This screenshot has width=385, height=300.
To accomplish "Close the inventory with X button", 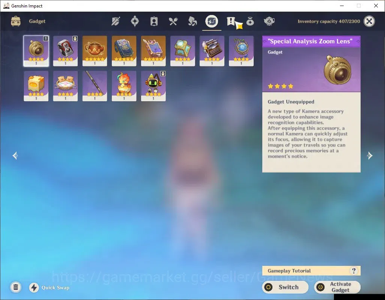I will (369, 21).
